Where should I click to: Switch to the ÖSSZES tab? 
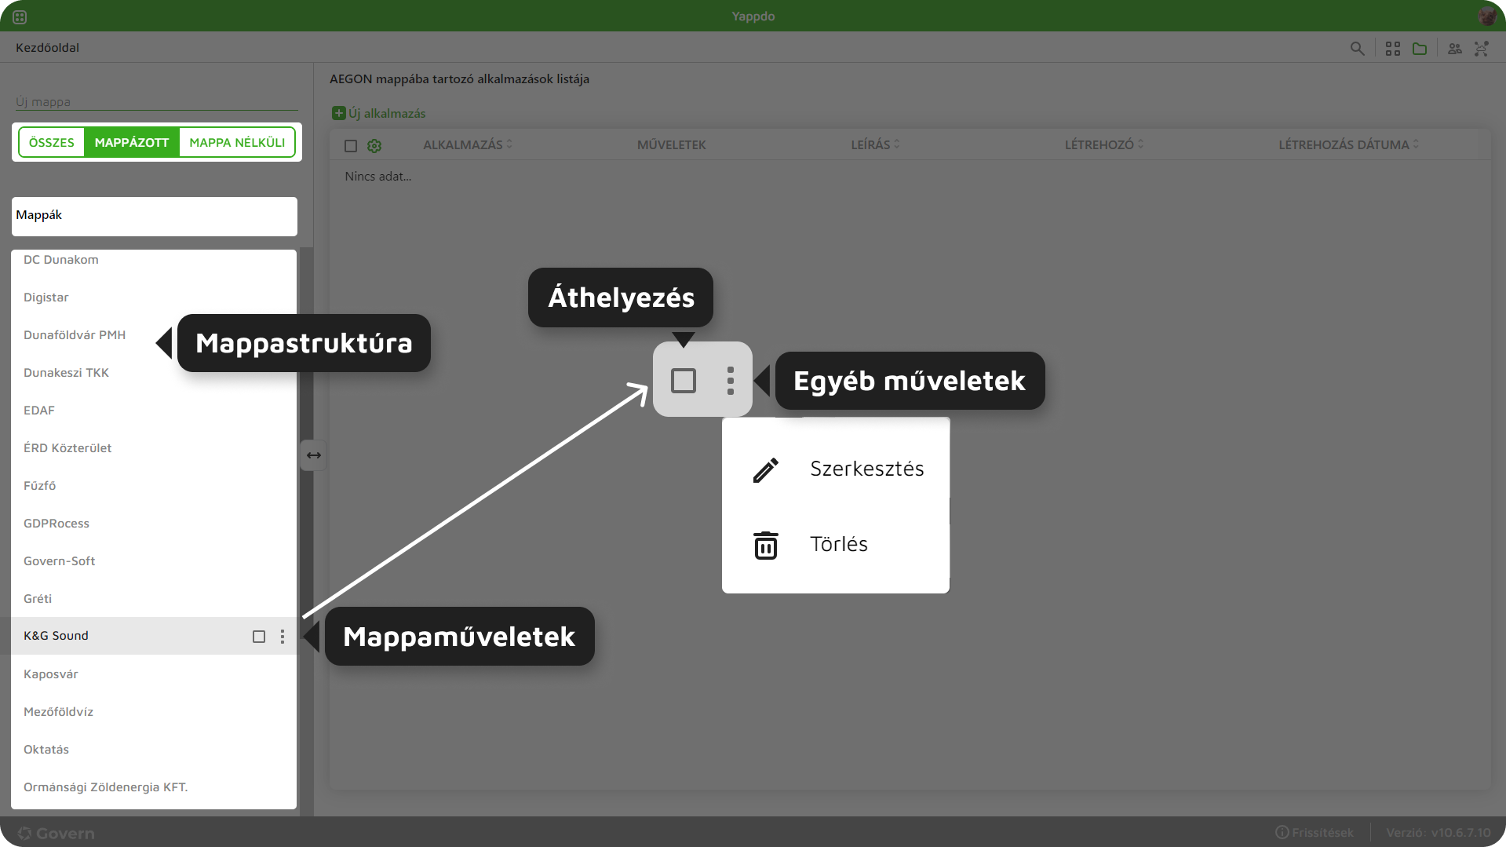[52, 142]
